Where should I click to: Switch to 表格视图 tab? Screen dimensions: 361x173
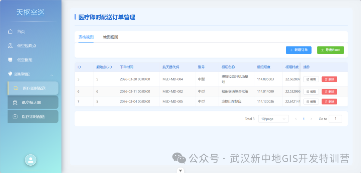click(x=86, y=37)
